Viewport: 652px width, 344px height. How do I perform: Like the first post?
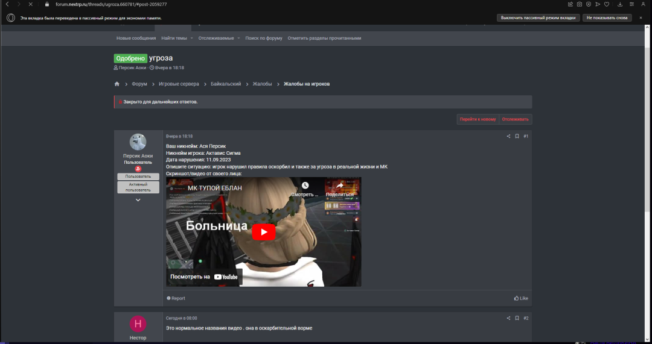tap(520, 298)
